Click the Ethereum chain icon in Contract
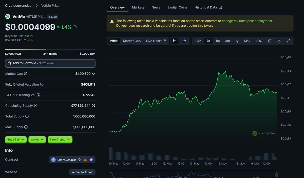The height and width of the screenshot is (178, 304). click(x=53, y=160)
